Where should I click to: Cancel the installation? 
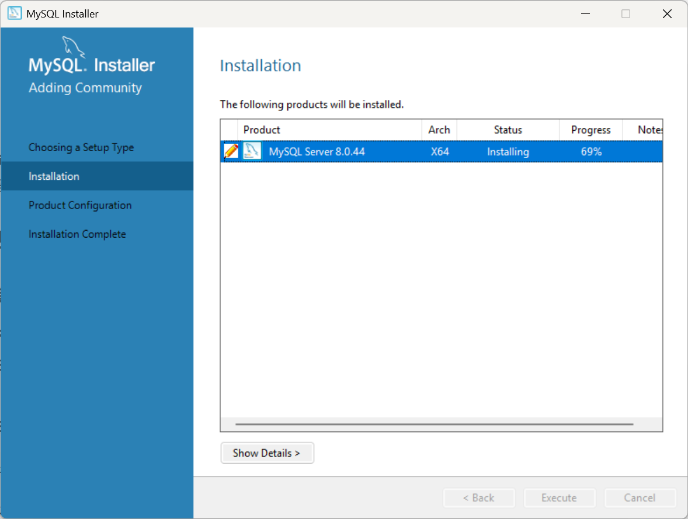[640, 498]
